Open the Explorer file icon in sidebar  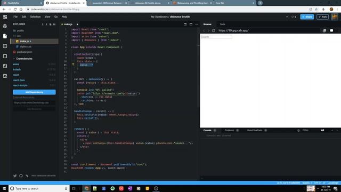[x=5, y=36]
